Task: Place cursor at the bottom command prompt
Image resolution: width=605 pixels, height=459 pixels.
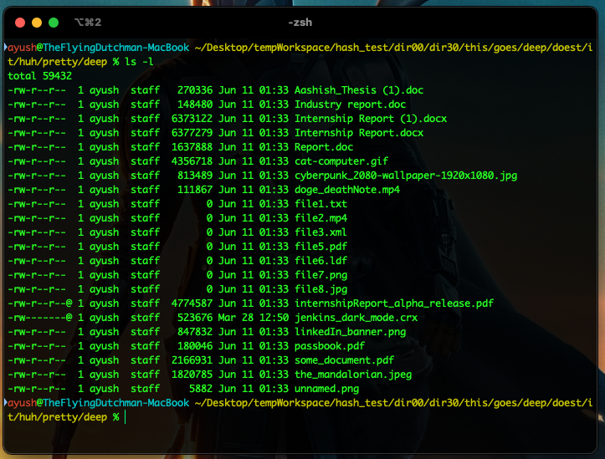Action: [x=126, y=416]
